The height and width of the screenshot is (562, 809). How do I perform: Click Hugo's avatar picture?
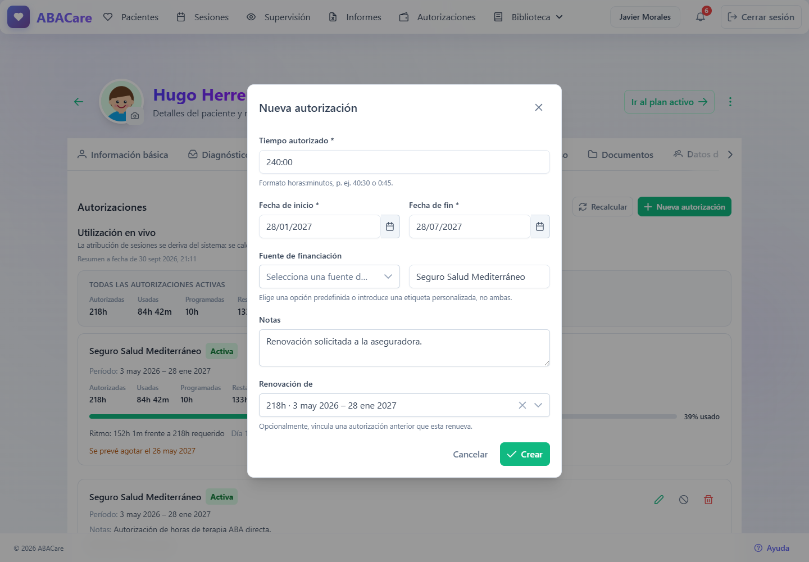(x=121, y=101)
